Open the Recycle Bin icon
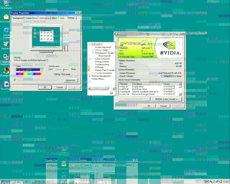Screen dimensions: 230x184 click(x=6, y=44)
